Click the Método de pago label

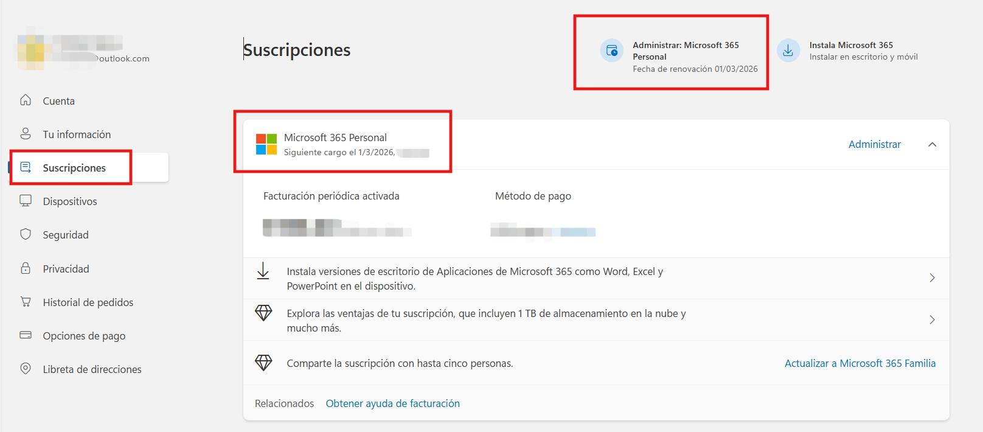(x=533, y=196)
